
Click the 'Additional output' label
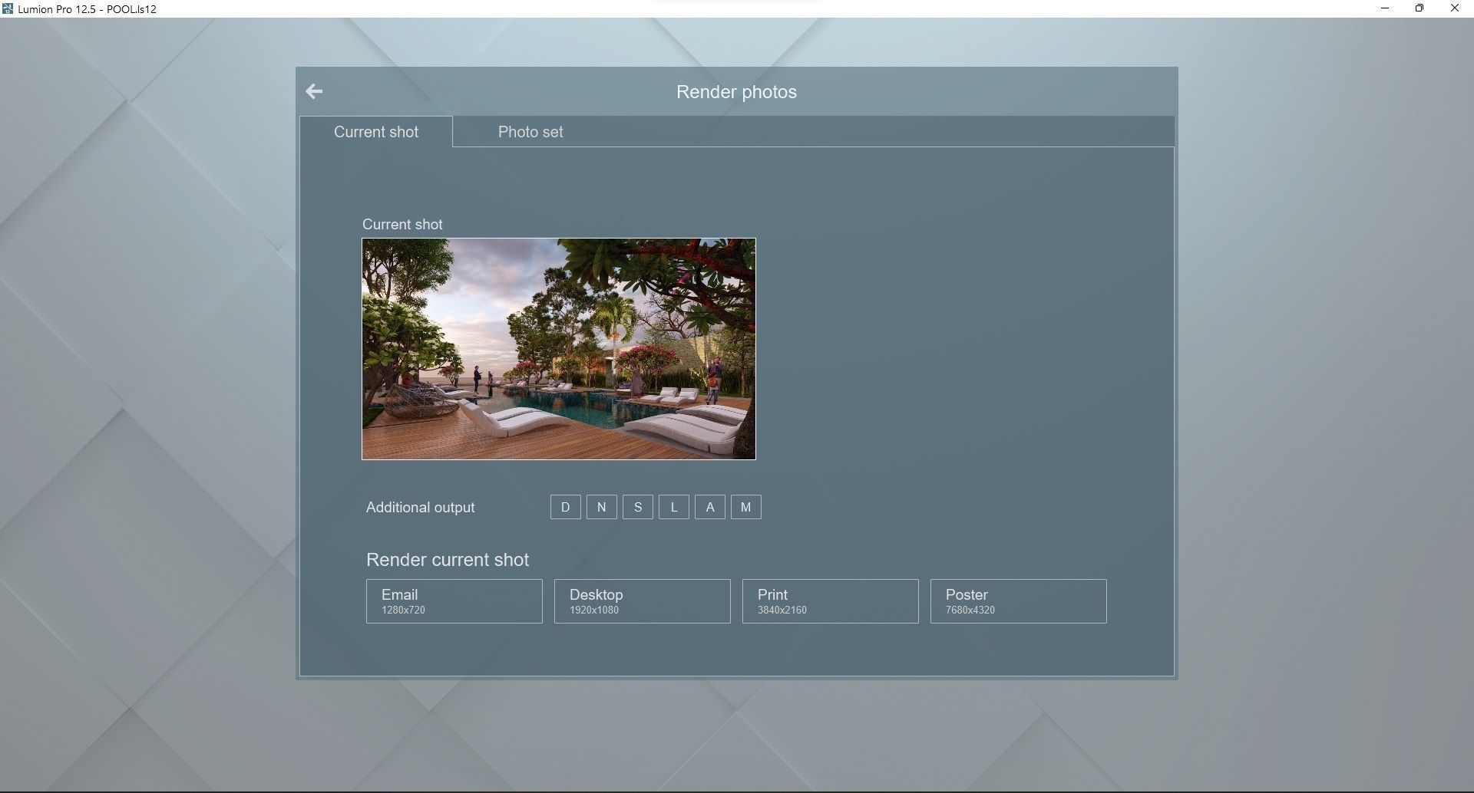pos(421,508)
